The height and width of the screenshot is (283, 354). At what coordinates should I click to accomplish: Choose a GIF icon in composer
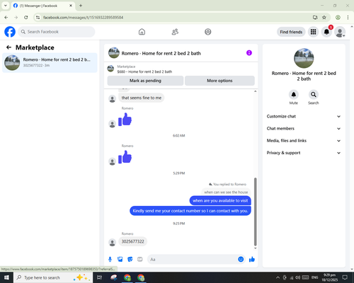(140, 260)
